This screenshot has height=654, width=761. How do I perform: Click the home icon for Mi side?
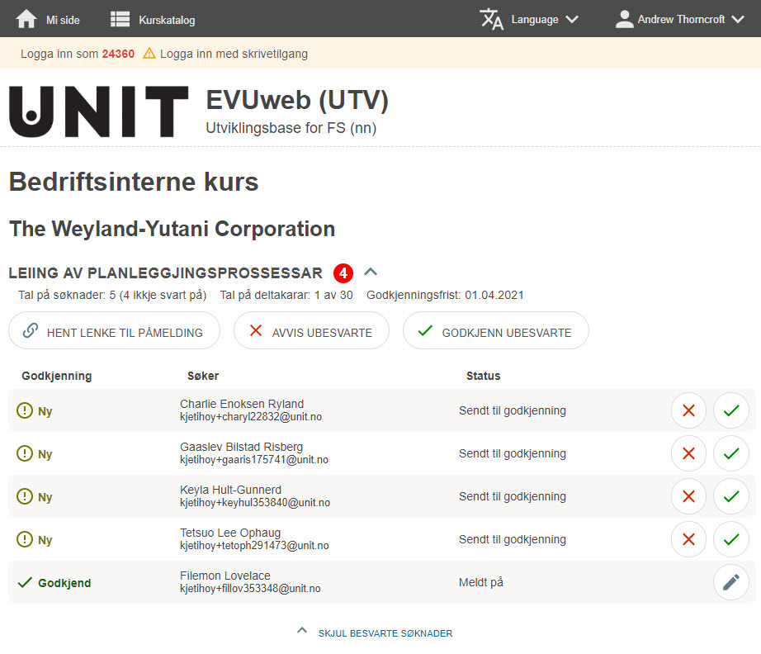(26, 20)
